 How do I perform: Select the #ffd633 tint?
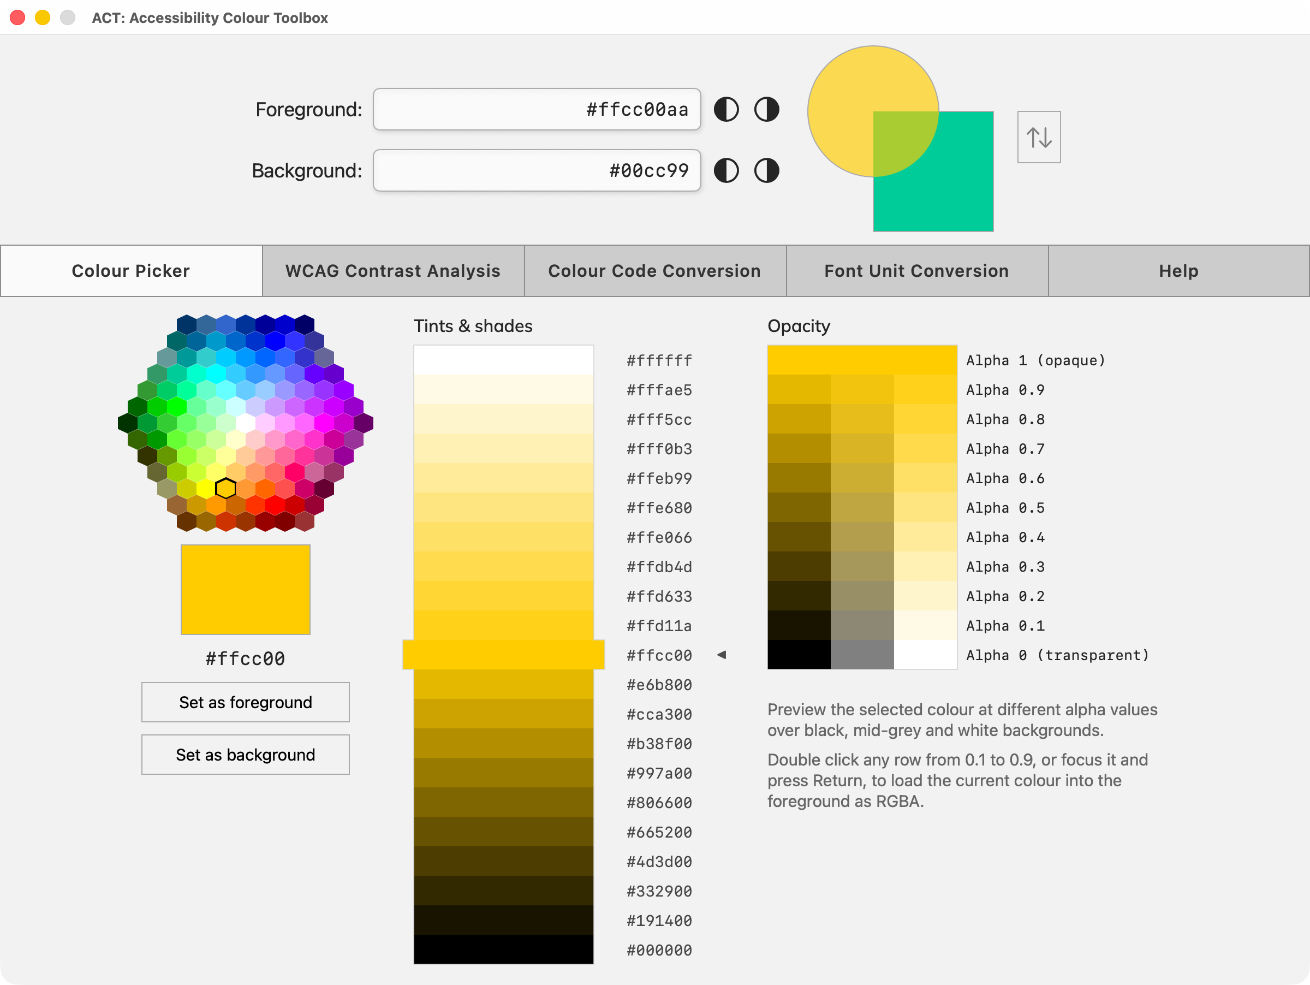(x=503, y=596)
